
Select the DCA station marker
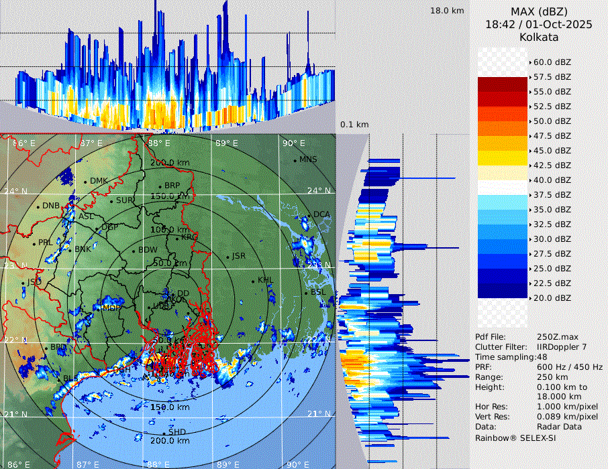click(x=309, y=215)
